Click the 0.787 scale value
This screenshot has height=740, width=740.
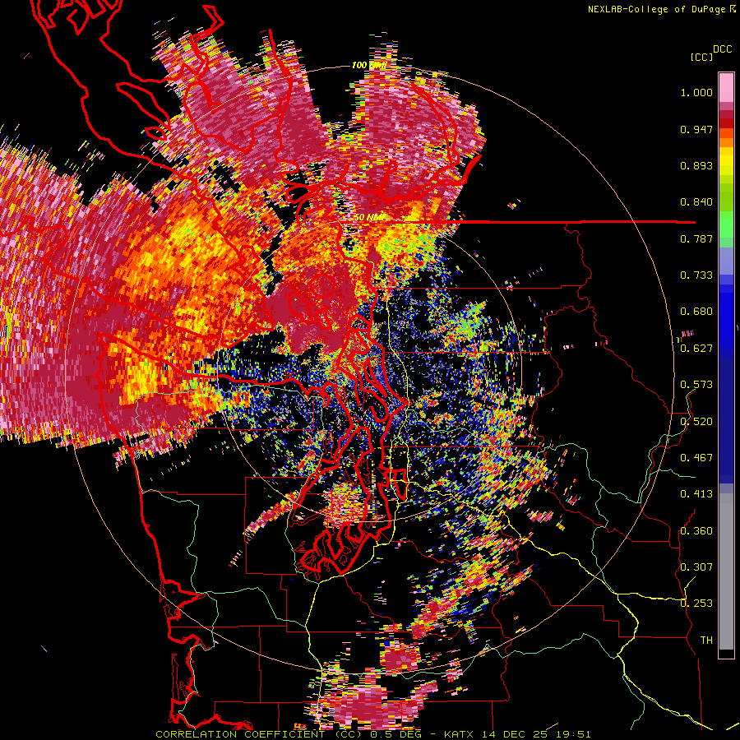[x=696, y=238]
